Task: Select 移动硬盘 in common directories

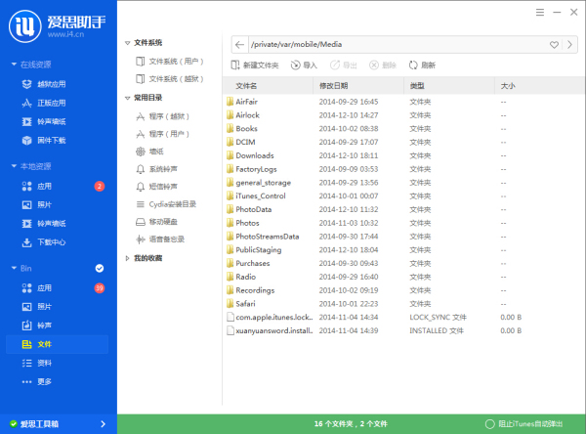Action: [x=166, y=222]
